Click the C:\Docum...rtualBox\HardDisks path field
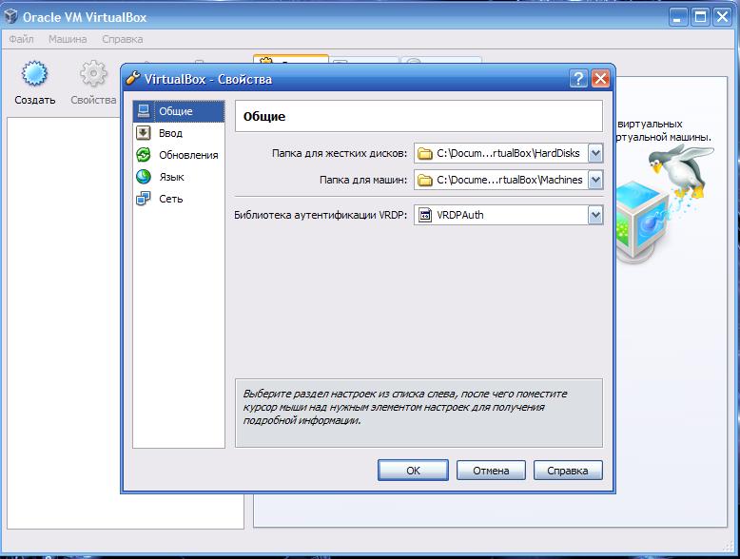Viewport: 740px width, 559px height. (x=508, y=153)
